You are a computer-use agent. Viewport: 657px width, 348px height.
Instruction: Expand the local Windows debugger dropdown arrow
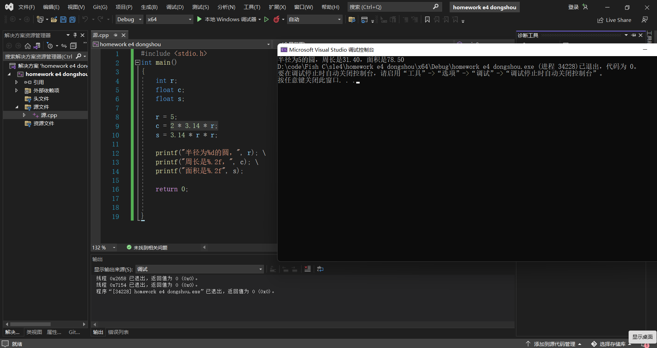pyautogui.click(x=260, y=20)
